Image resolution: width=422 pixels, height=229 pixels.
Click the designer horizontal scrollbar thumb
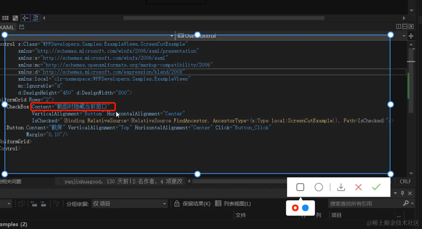224,18
